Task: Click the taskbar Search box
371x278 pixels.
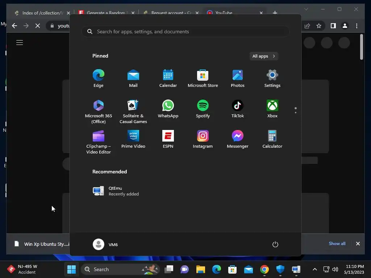Action: click(x=120, y=269)
